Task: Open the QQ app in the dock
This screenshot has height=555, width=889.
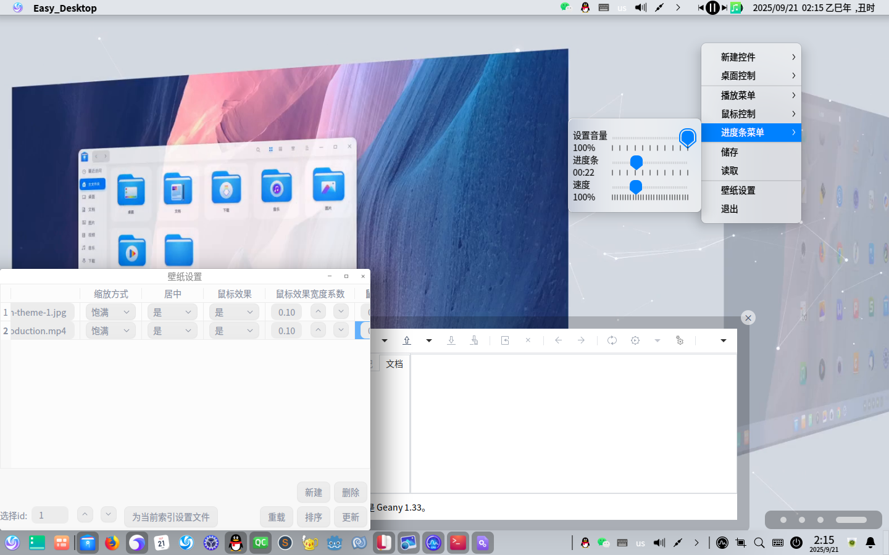Action: coord(235,543)
